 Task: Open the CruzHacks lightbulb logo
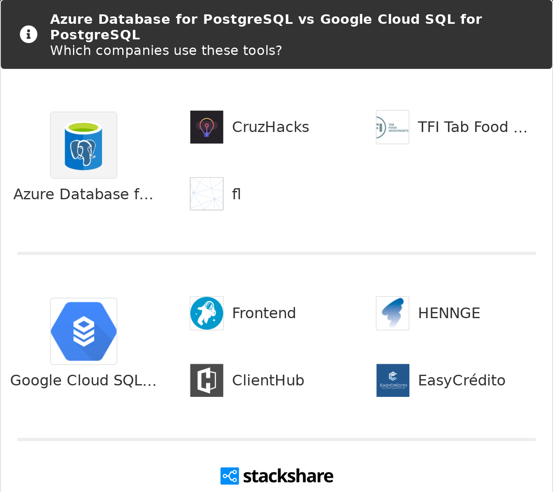tap(207, 127)
